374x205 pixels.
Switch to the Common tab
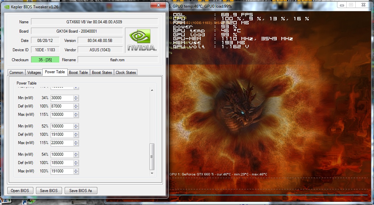(x=16, y=72)
